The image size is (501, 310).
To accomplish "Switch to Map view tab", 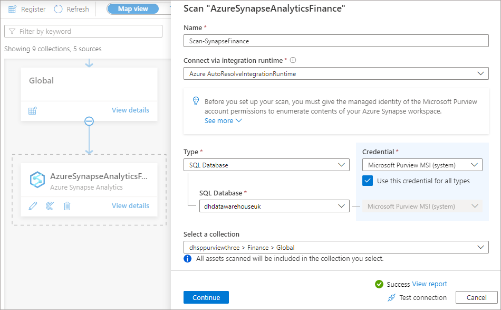I will coord(133,9).
